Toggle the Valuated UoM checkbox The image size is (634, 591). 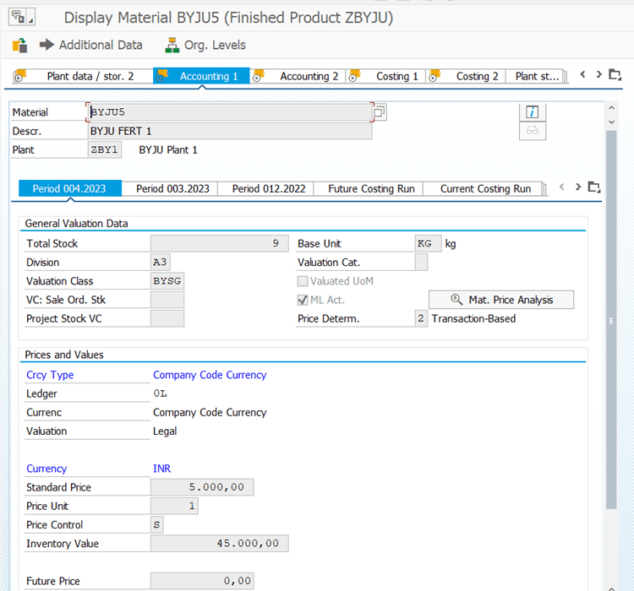tap(303, 281)
